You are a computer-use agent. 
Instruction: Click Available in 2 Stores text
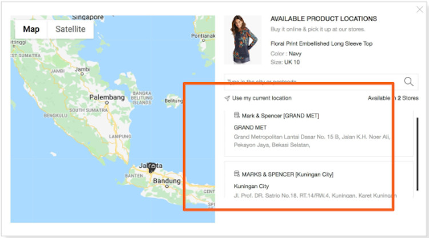(x=393, y=98)
